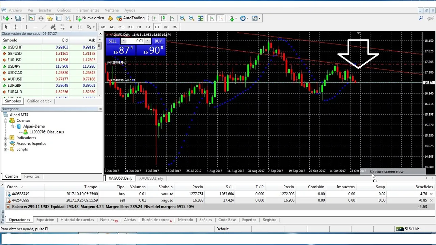Select Fibonacci retracement tool
Viewport: 436px width, 245px height.
62,27
